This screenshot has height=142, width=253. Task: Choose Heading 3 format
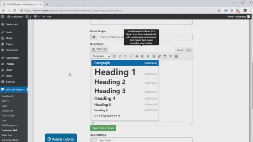click(x=125, y=91)
